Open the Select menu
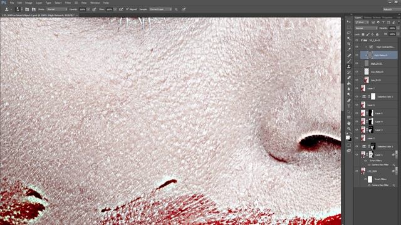Viewport: 401px width, 225px height. 58,2
